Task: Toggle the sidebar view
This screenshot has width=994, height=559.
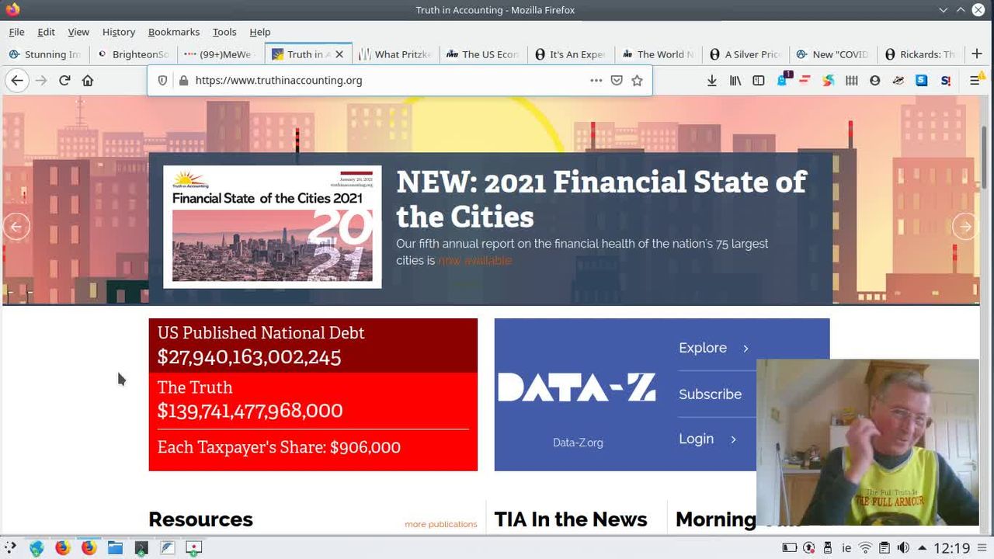Action: click(759, 80)
